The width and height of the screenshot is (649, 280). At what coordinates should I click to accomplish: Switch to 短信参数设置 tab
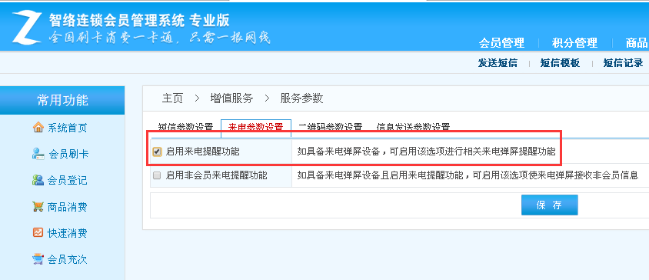[185, 127]
